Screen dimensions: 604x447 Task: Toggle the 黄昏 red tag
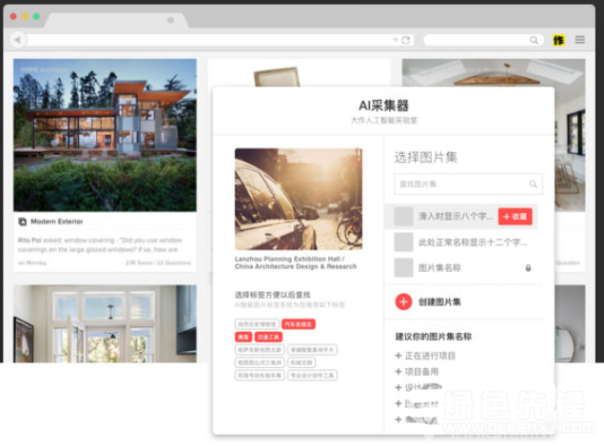tap(244, 338)
